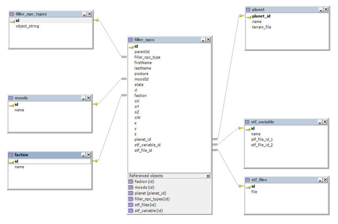Minimize the filler_npc_types table window

pos(84,14)
